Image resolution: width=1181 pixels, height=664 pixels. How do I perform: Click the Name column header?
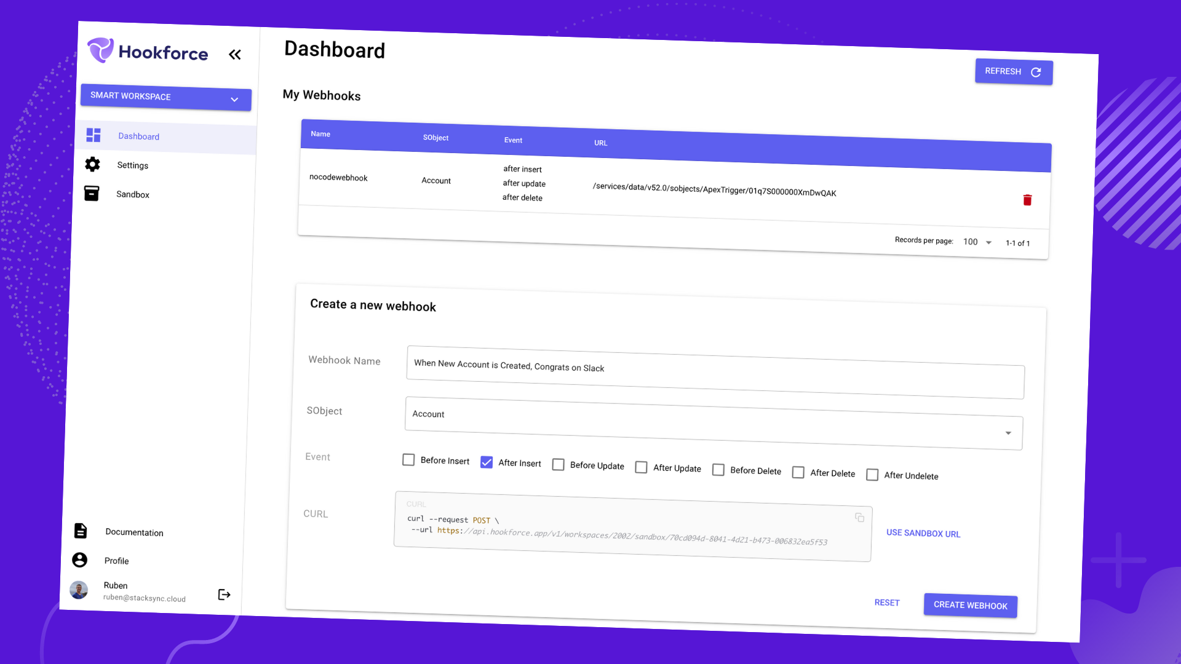(320, 134)
